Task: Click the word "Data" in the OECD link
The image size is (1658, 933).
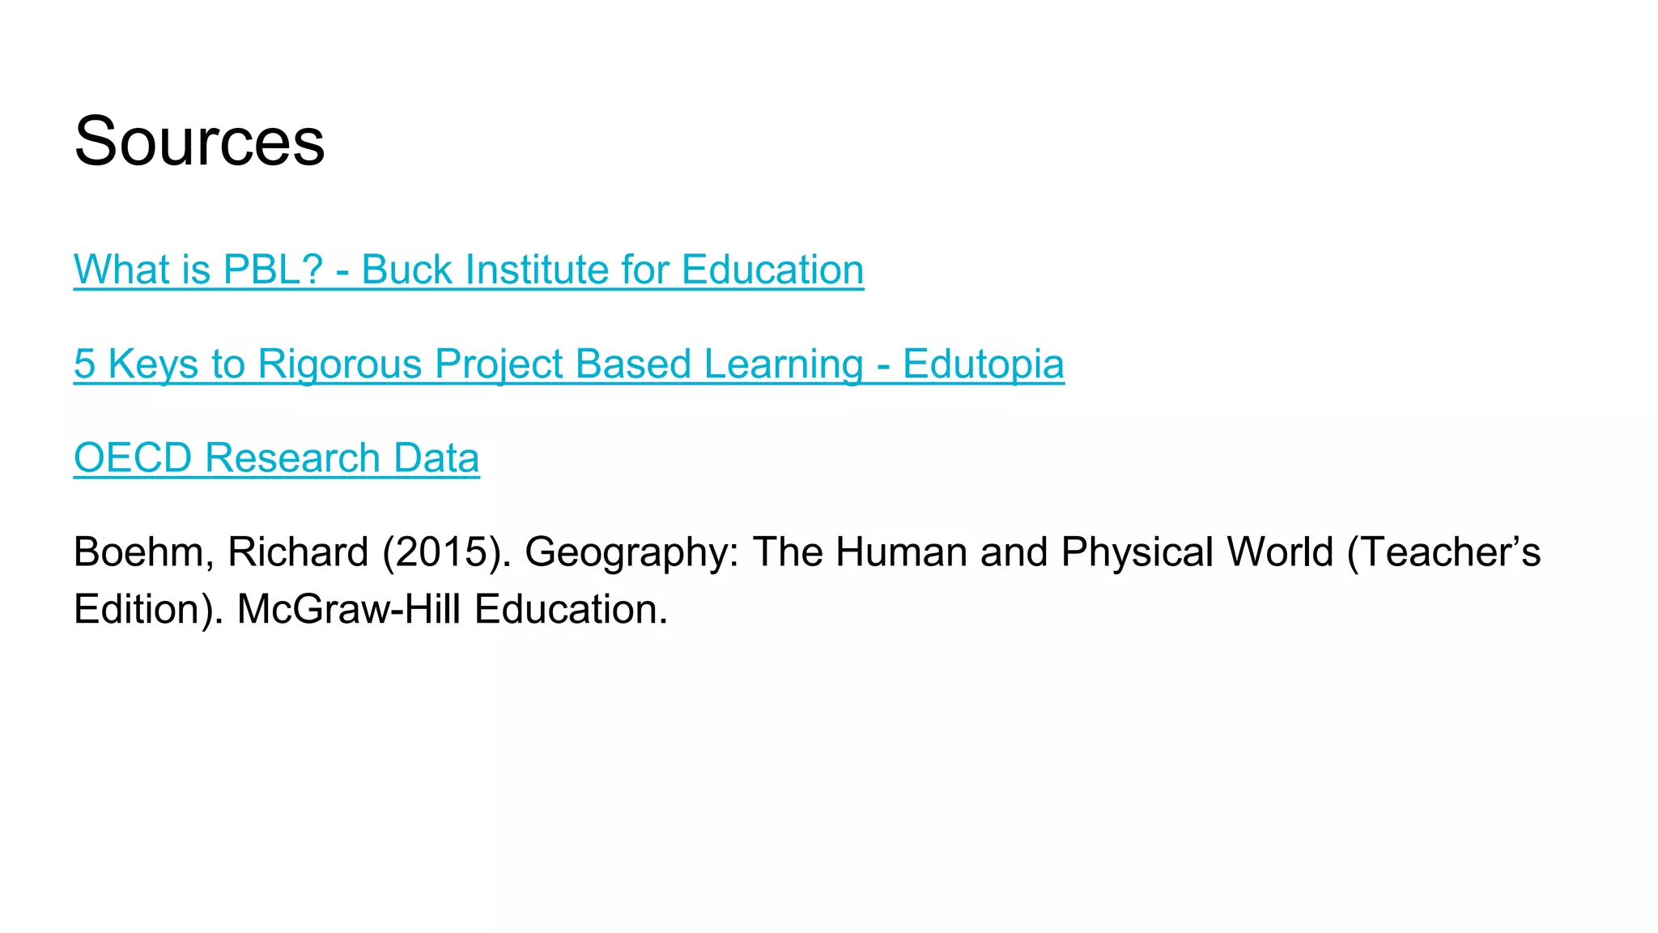Action: coord(436,458)
